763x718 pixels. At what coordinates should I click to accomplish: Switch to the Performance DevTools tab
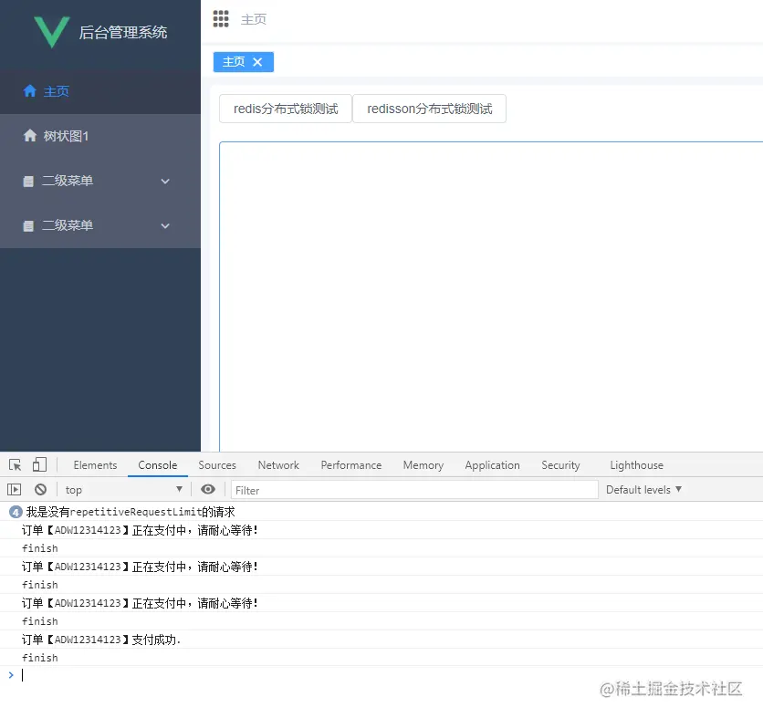pyautogui.click(x=350, y=465)
